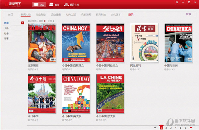
Task: Open the Beijing Review magazine cover
Action: (x=42, y=43)
